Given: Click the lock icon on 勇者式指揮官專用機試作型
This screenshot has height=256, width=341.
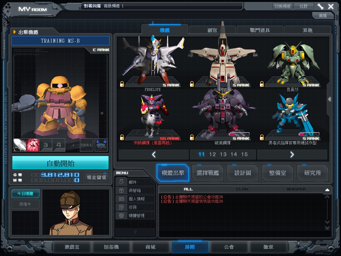Looking at the screenshot, I should click(262, 137).
